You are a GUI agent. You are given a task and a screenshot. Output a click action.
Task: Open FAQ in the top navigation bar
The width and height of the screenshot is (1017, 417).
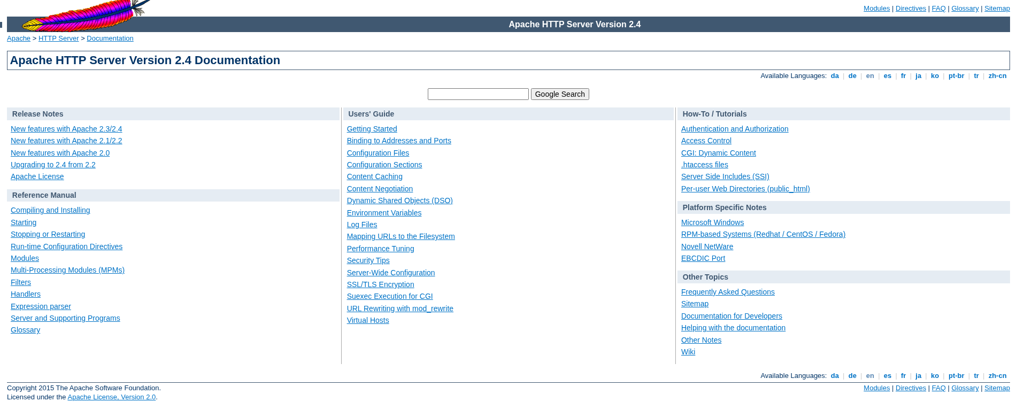[938, 9]
